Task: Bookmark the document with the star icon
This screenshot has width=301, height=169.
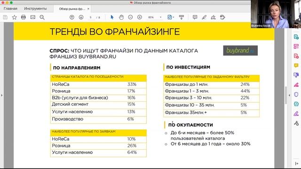Action: coord(14,17)
